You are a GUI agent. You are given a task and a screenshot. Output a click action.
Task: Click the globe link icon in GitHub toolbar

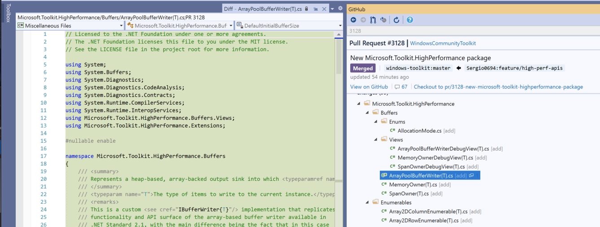click(x=383, y=20)
